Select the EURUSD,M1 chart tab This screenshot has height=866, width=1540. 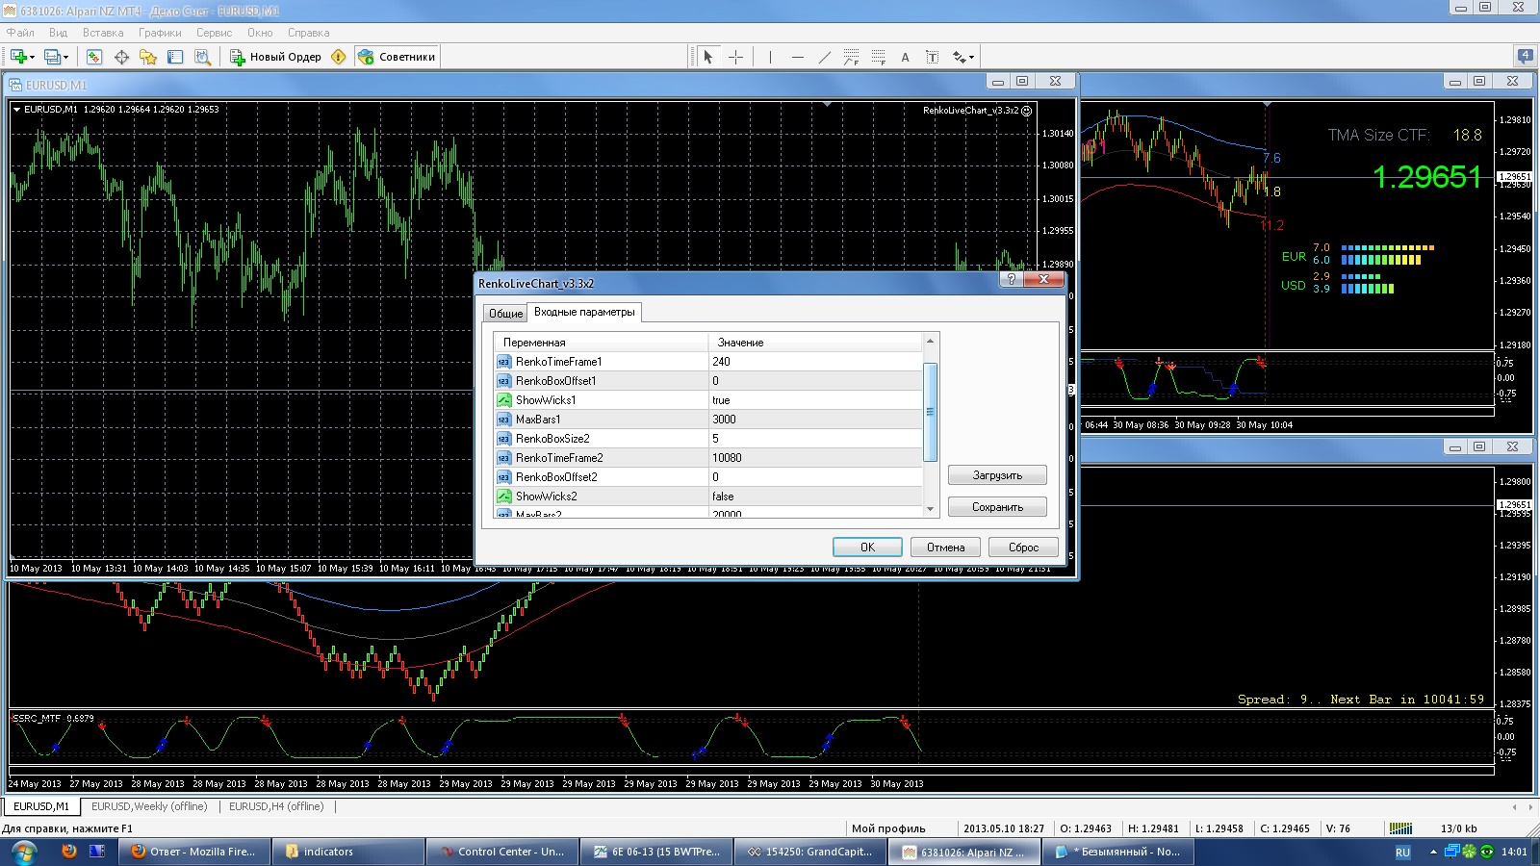pos(41,806)
